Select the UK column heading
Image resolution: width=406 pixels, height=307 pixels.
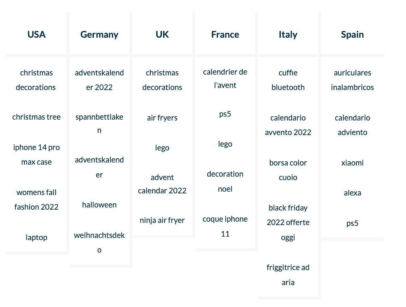coord(162,35)
